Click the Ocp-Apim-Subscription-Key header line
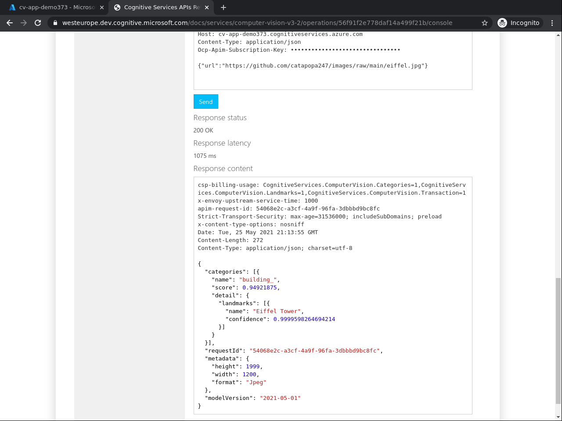The image size is (562, 421). tap(299, 50)
